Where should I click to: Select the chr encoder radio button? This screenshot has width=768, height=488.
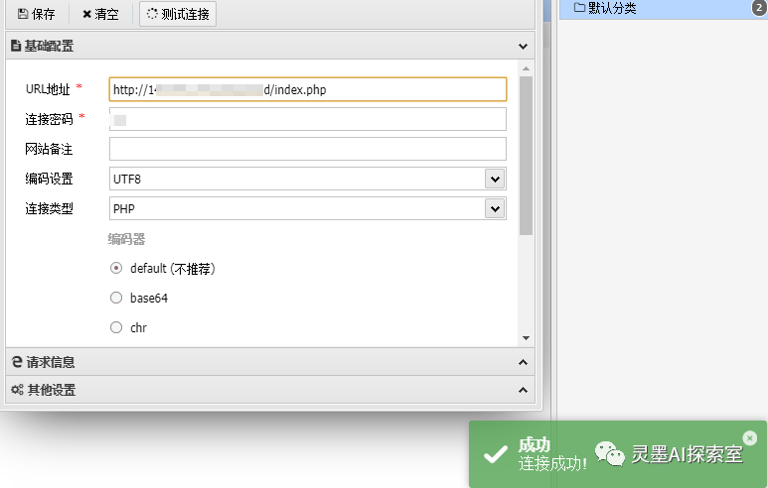[x=116, y=327]
